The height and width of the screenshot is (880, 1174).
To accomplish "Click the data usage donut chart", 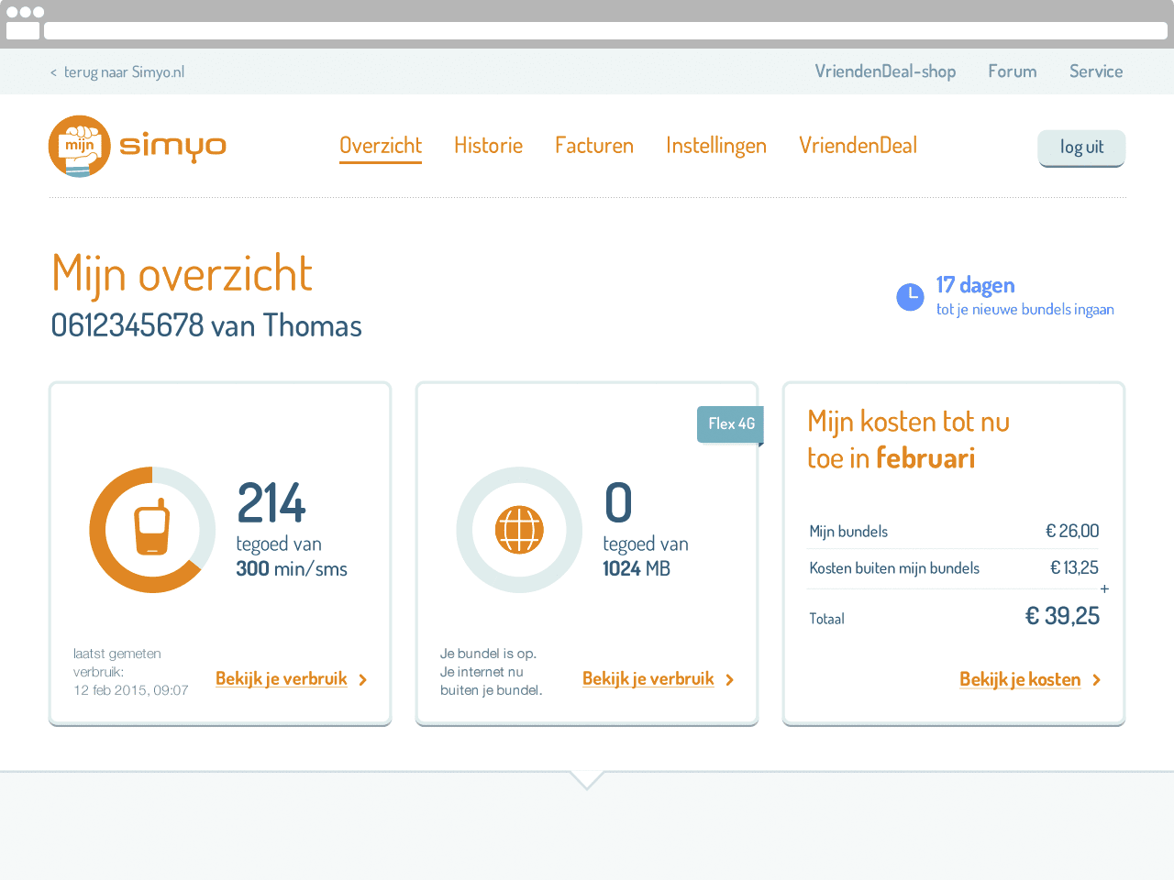I will click(x=519, y=530).
